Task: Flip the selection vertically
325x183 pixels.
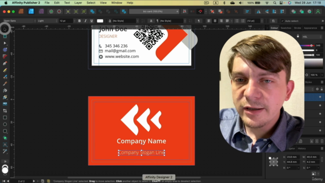Action: click(267, 11)
